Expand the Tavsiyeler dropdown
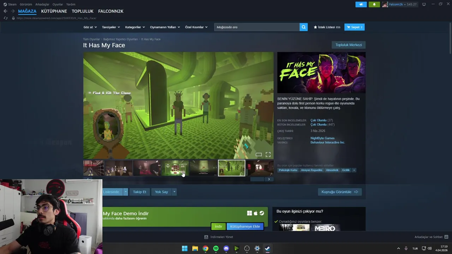 tap(111, 27)
